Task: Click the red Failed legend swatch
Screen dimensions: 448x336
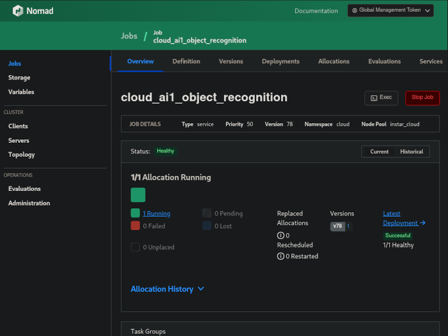Action: [x=135, y=226]
